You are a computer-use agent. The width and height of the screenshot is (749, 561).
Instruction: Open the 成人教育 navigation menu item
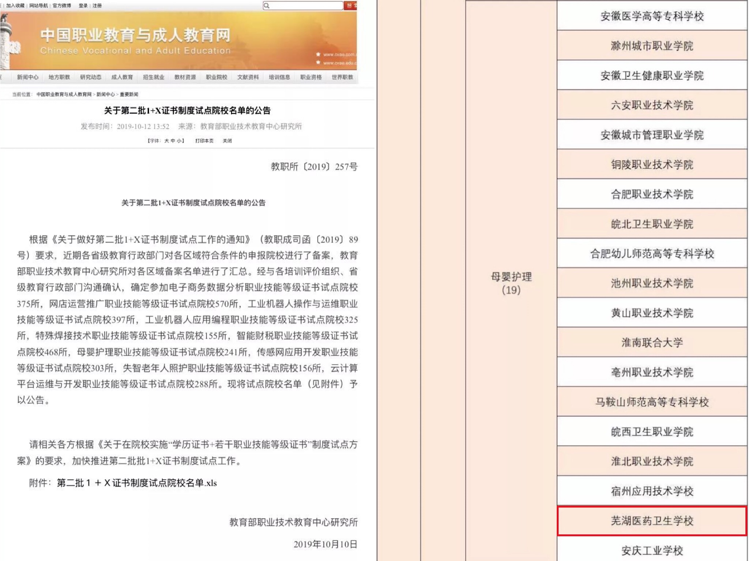click(x=122, y=77)
